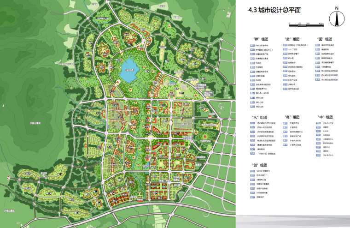Choose the "创" 组团 legend heading

pos(260,165)
